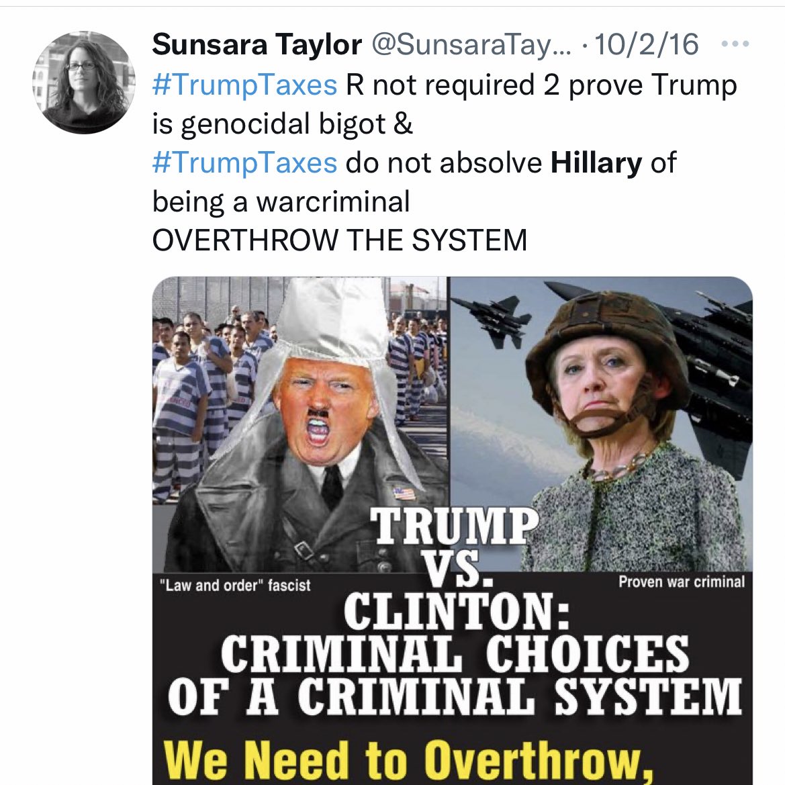Click the "being a warcriminal" text line

281,201
